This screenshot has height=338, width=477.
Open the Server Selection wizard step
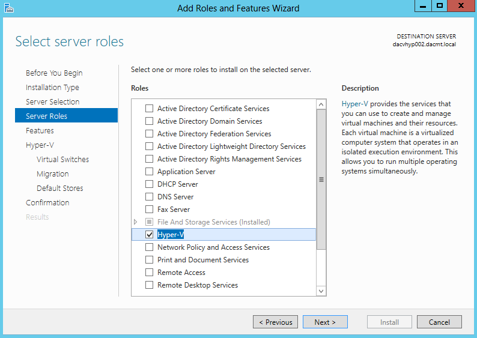click(53, 101)
